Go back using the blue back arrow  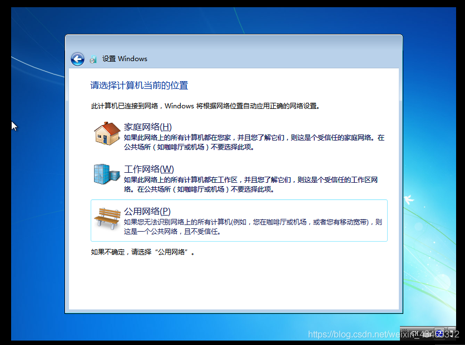[77, 59]
